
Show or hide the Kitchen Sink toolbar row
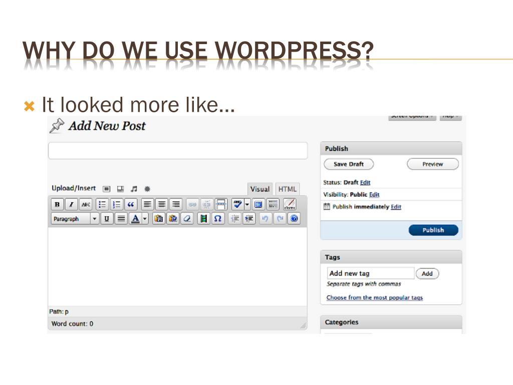click(273, 205)
